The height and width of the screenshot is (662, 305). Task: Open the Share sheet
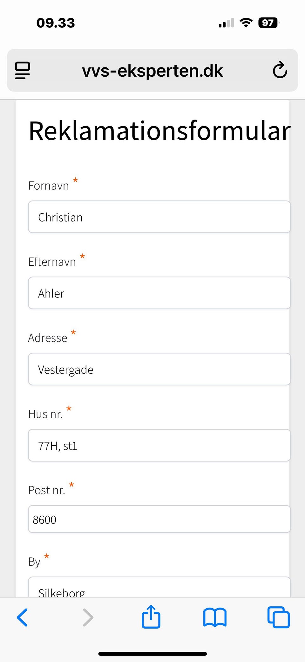click(x=151, y=617)
